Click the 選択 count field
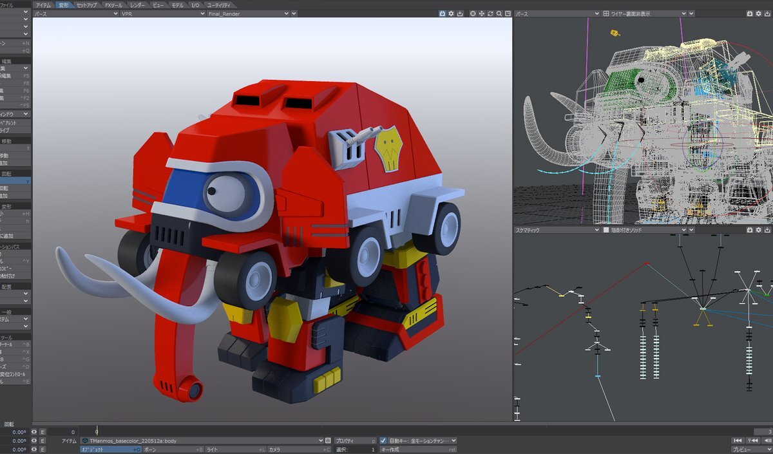Image resolution: width=773 pixels, height=454 pixels. (355, 449)
